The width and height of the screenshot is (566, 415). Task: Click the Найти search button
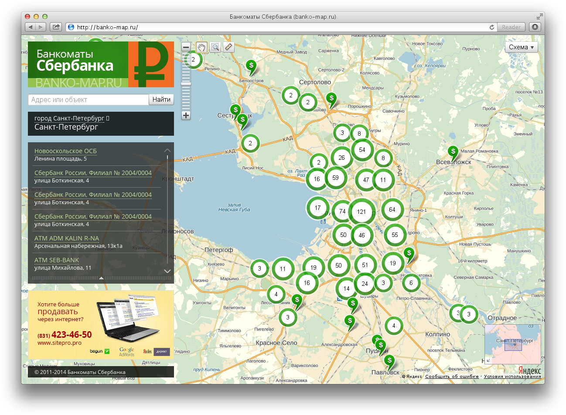(161, 99)
